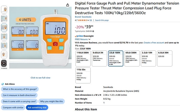
Task: Select the second product thumbnail image
Action: 4,19
